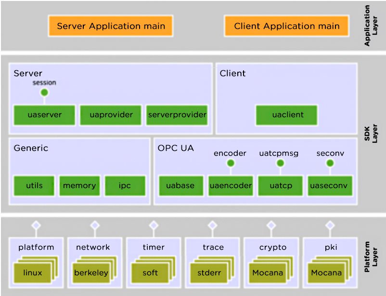Viewport: 386px width, 296px height.
Task: Click the uabase block in OPC UA
Action: pos(181,186)
